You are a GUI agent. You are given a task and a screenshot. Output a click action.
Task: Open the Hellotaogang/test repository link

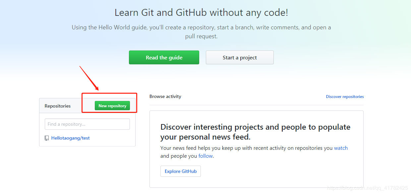[70, 138]
